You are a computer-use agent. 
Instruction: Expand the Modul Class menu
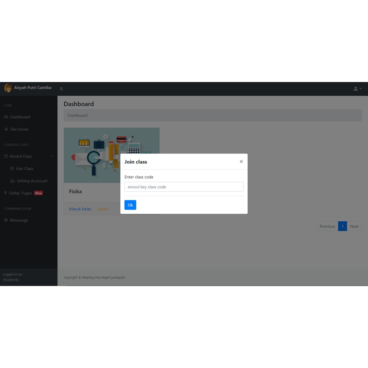29,156
